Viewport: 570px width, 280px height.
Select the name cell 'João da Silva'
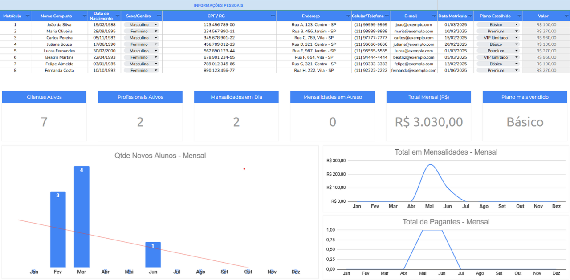coord(59,25)
